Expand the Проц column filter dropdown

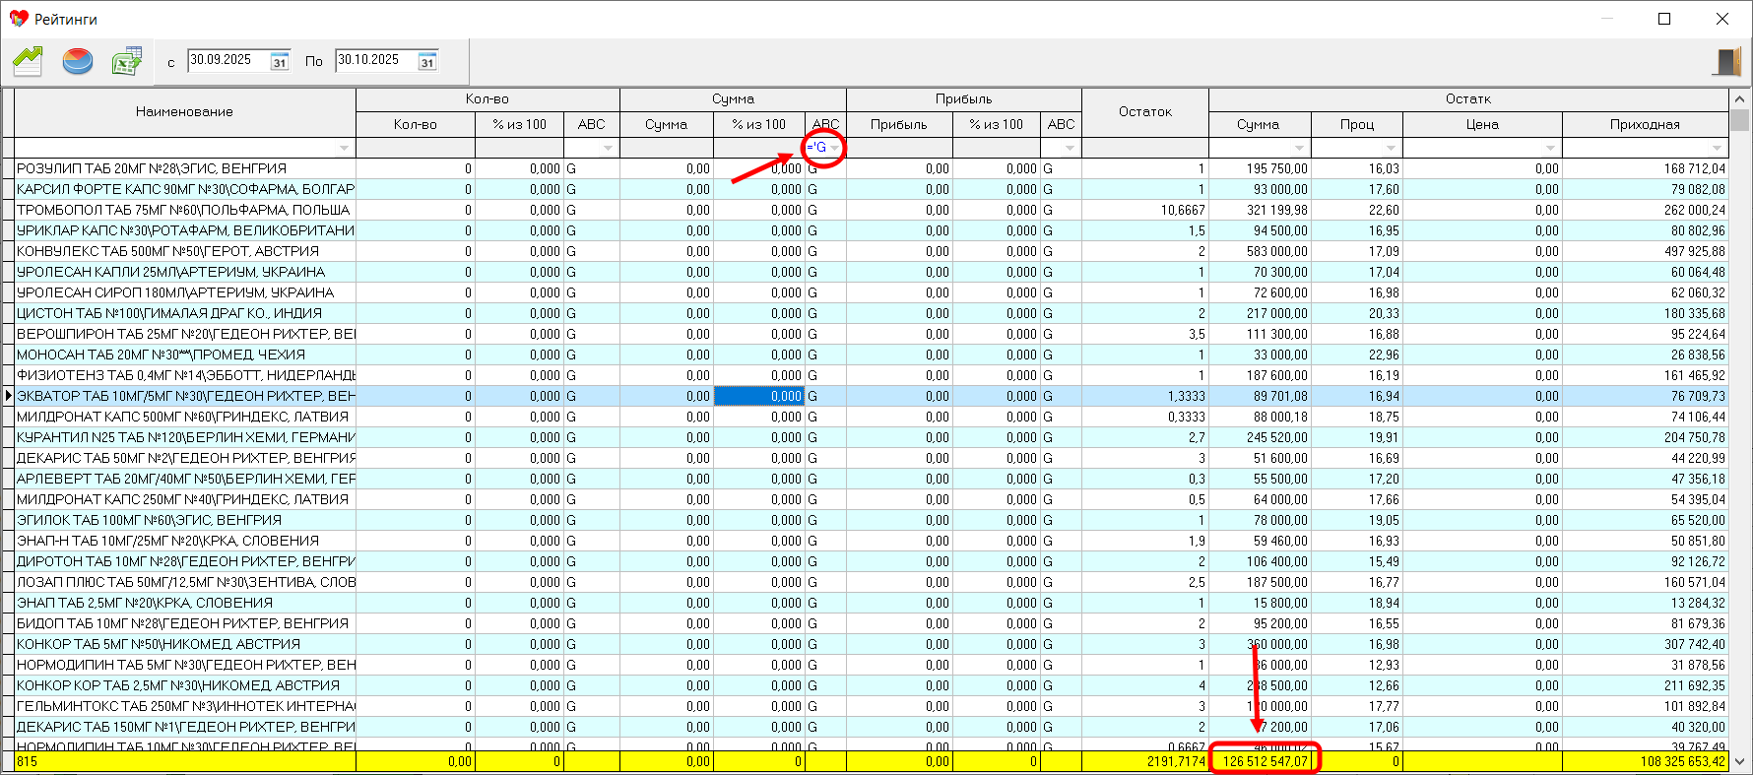click(x=1391, y=148)
